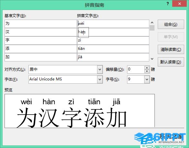Image resolution: width=189 pixels, height=148 pixels.
Task: Click the help question mark icon
Action: (x=168, y=4)
